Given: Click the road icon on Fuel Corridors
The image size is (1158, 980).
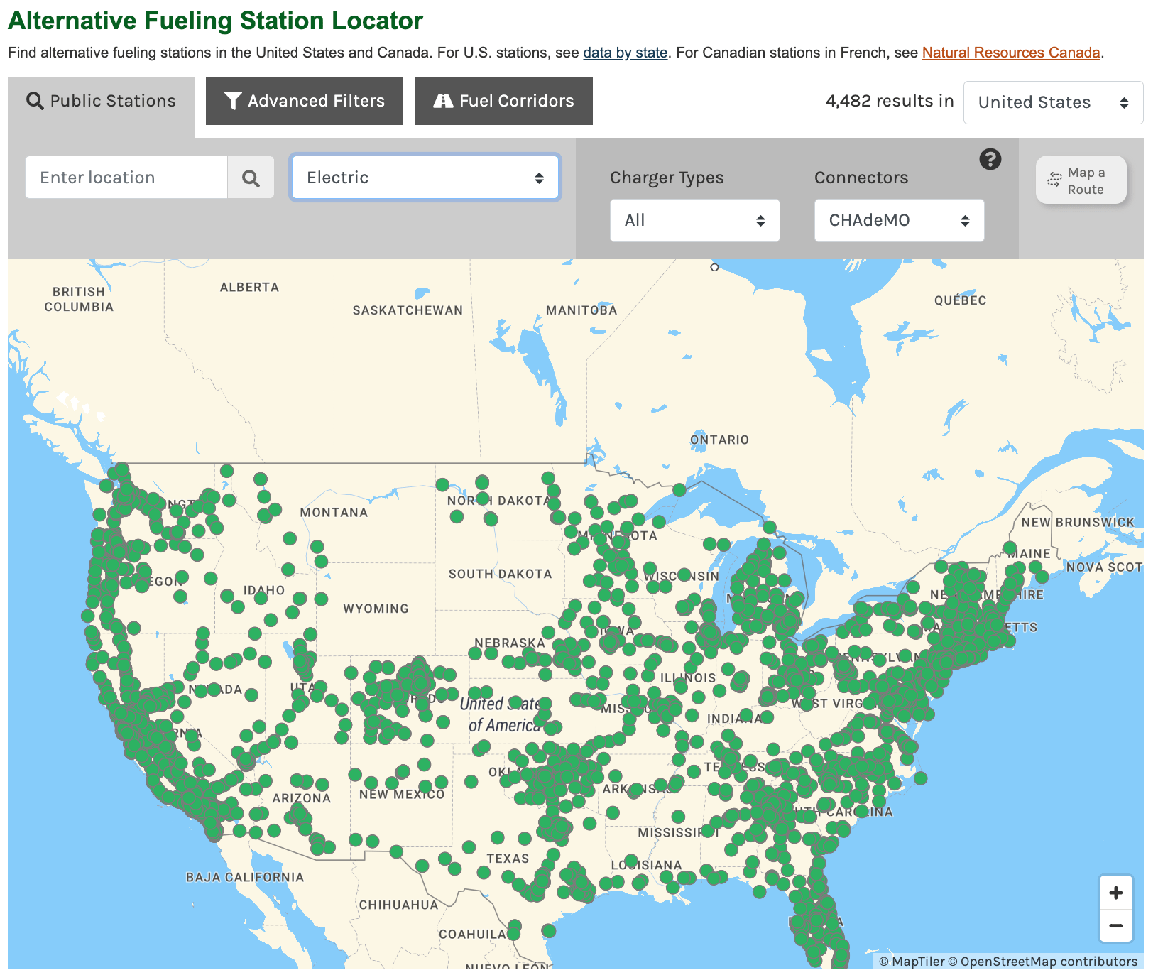Looking at the screenshot, I should (443, 101).
